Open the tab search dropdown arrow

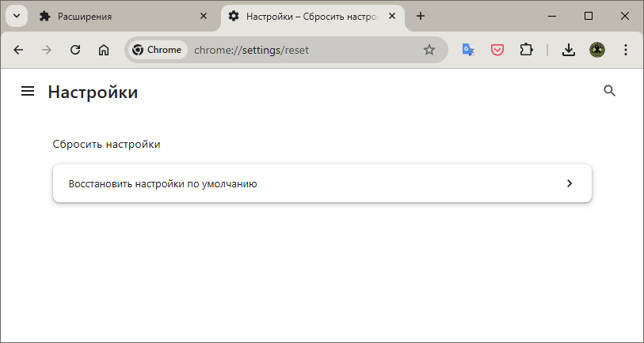tap(17, 17)
